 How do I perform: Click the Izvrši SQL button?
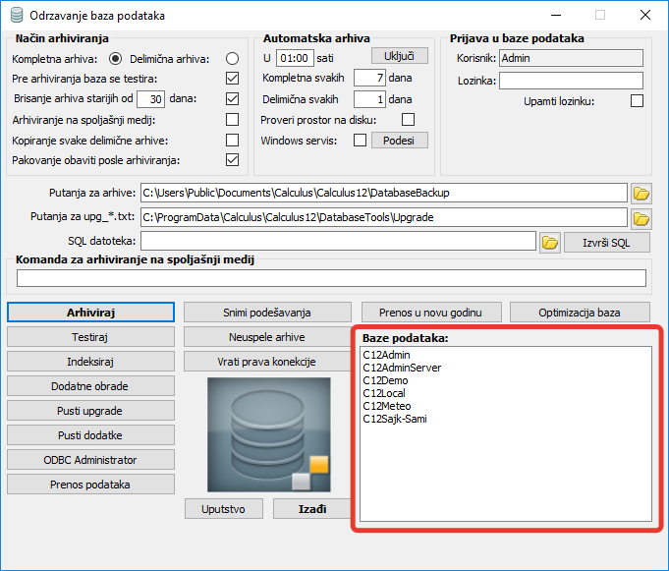(606, 243)
